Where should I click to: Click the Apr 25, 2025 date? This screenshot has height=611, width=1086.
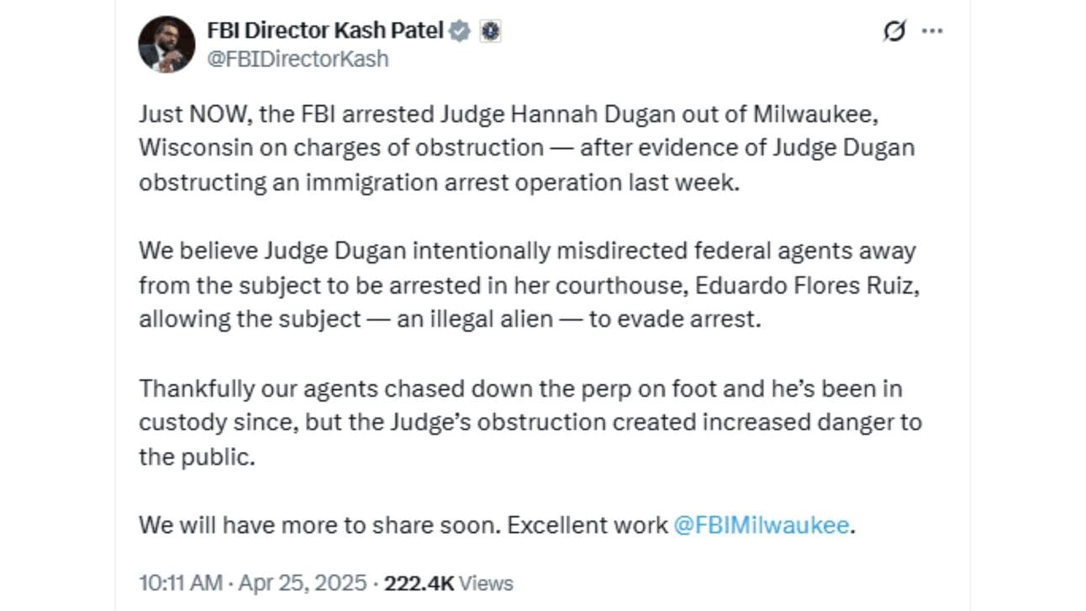pyautogui.click(x=301, y=583)
